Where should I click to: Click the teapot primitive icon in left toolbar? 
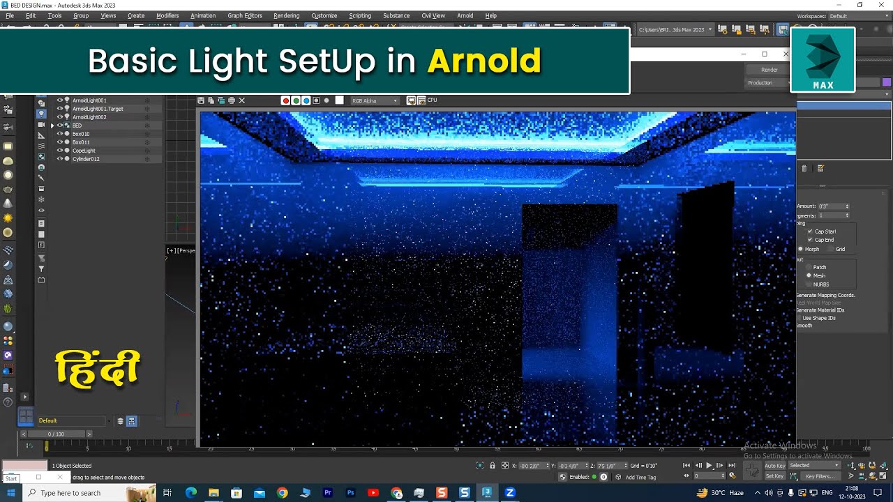coord(8,189)
